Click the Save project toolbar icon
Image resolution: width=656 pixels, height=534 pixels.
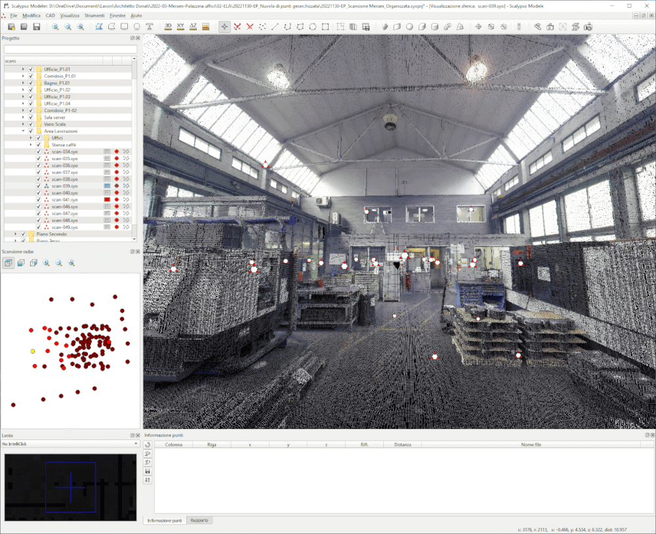point(37,27)
